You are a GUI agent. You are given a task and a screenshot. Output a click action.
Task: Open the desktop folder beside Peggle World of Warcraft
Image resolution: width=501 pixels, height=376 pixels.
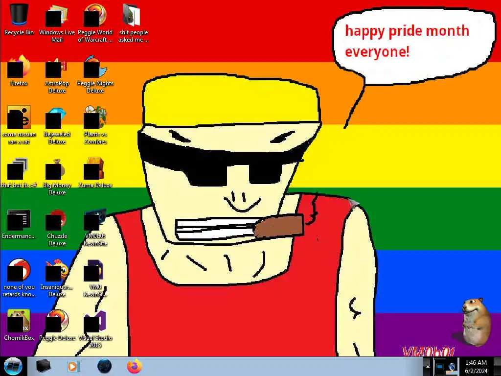pos(133,23)
